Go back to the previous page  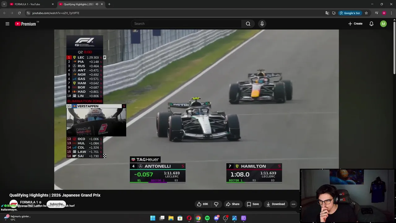point(4,13)
